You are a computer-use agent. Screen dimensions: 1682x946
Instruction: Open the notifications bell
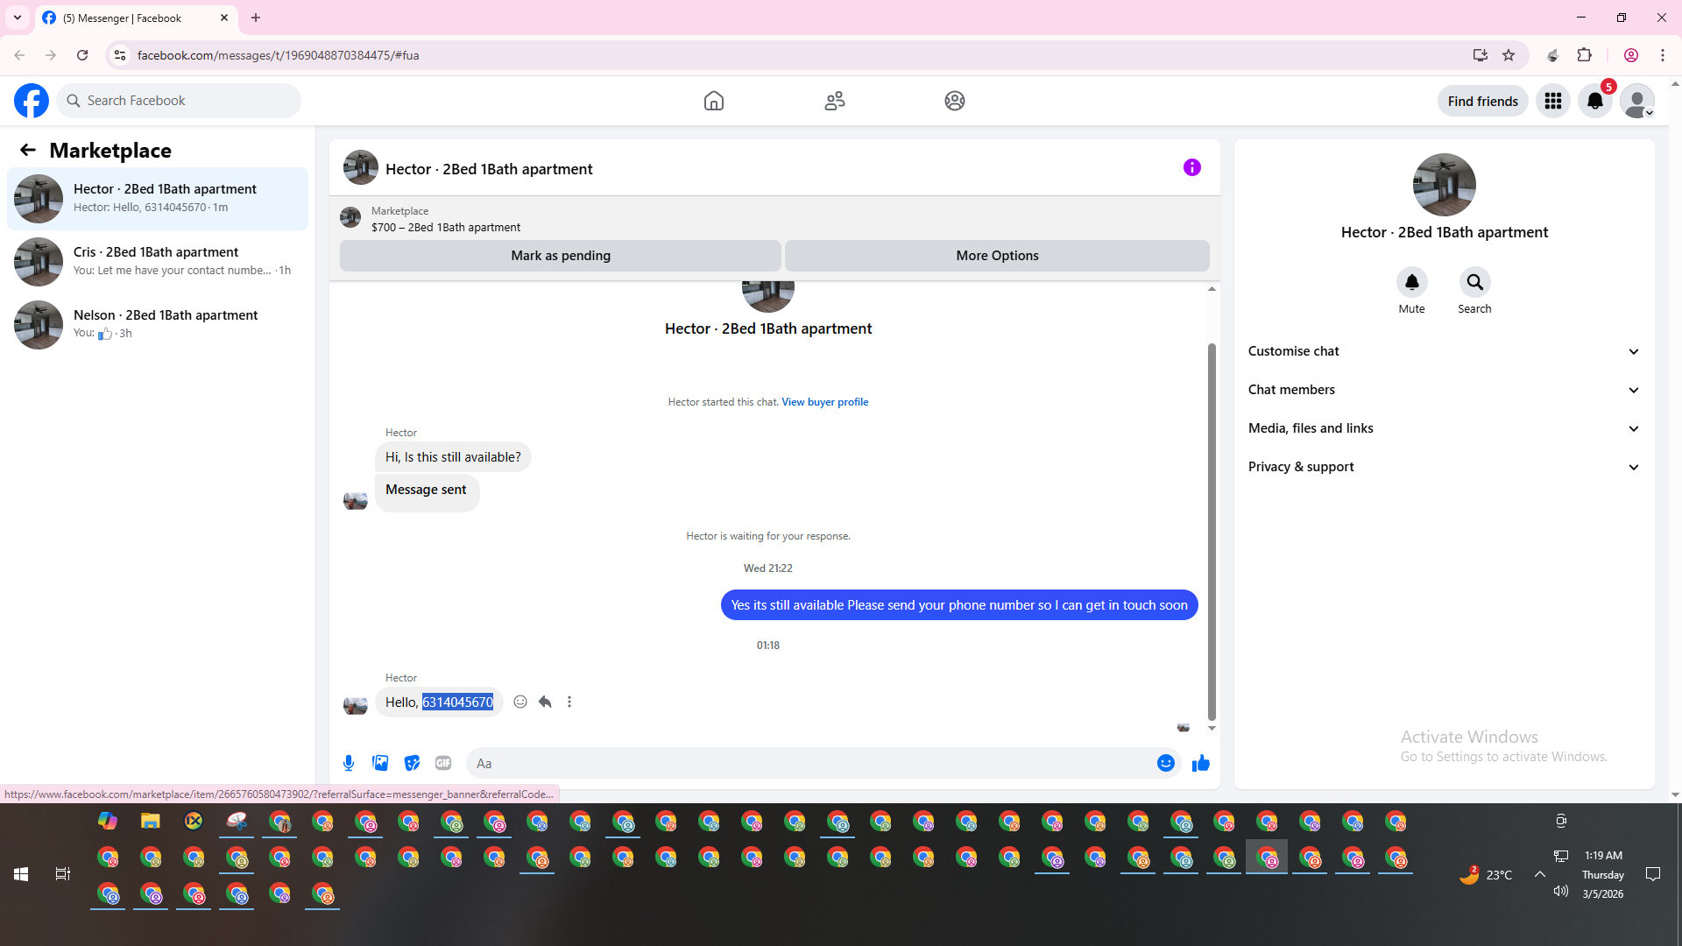(1595, 101)
